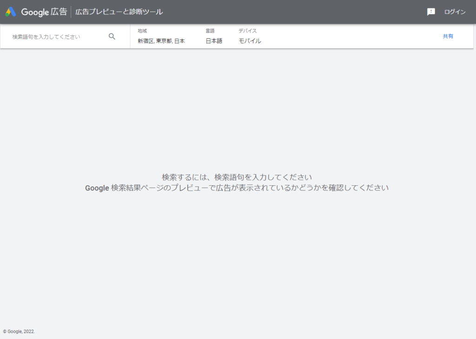This screenshot has width=476, height=339.
Task: Open the 地域 location selector 新宿区, 東京都, 日本
Action: 161,36
